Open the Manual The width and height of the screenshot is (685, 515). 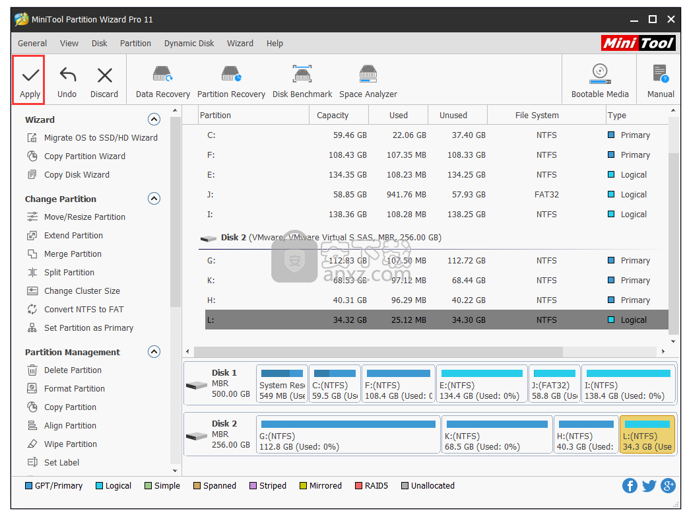point(661,82)
